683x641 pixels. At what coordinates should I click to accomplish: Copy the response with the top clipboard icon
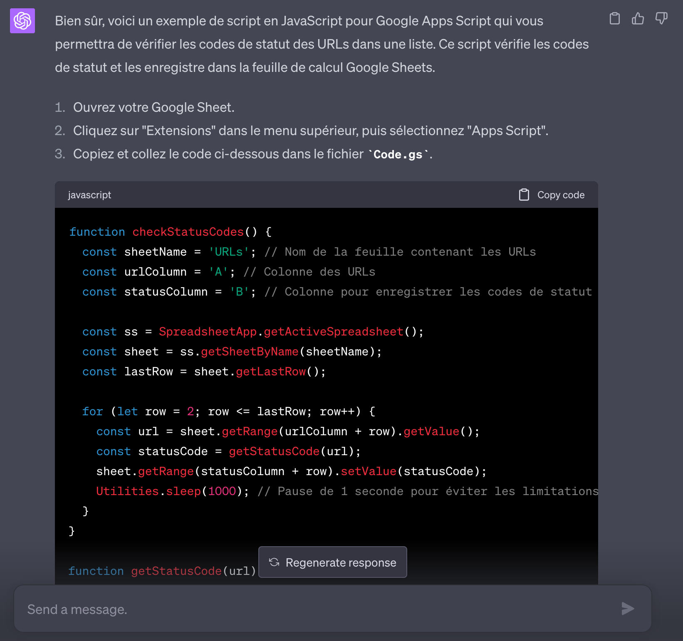[x=614, y=19]
